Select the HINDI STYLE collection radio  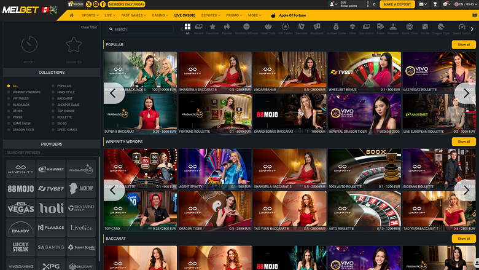click(53, 92)
